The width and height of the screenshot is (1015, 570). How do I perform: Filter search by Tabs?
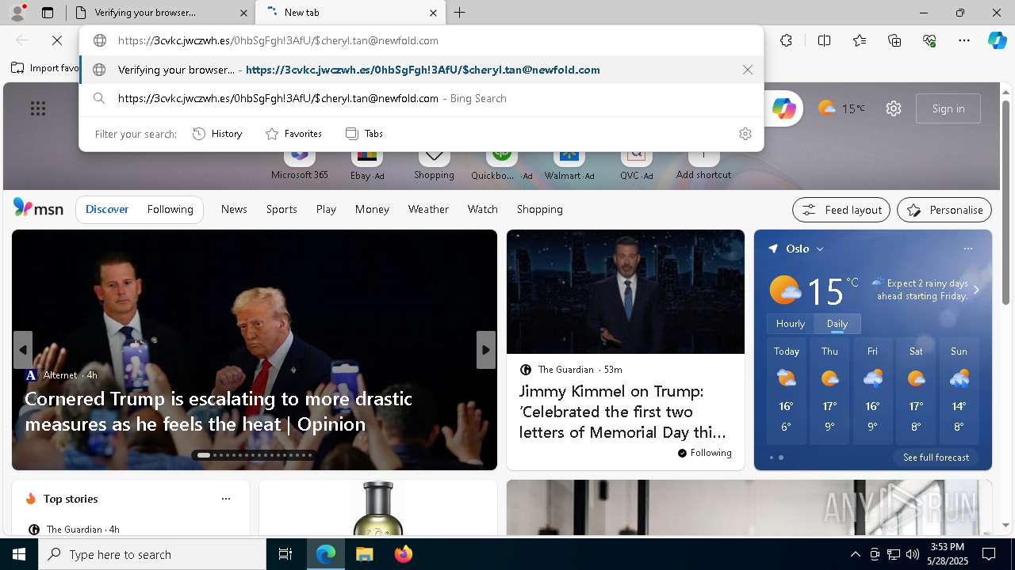pos(364,134)
